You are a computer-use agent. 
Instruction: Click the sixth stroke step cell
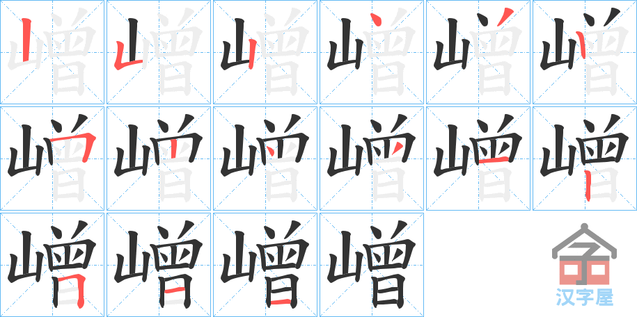click(585, 52)
